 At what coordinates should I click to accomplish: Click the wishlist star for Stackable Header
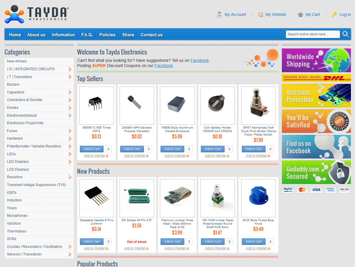pyautogui.click(x=107, y=248)
